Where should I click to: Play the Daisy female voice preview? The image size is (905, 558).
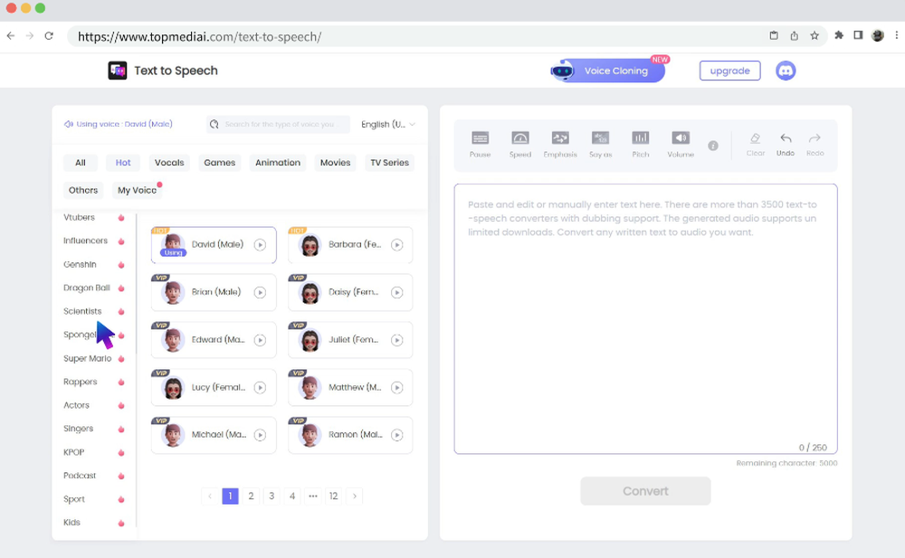(398, 292)
